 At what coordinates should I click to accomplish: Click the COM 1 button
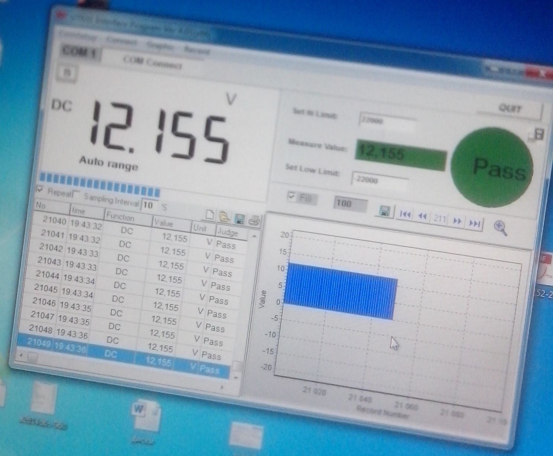[x=79, y=52]
